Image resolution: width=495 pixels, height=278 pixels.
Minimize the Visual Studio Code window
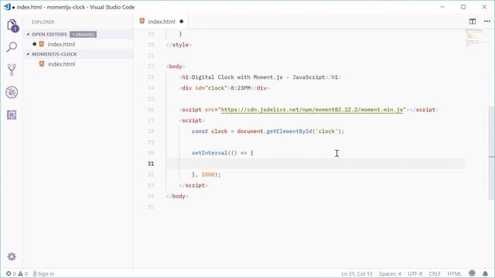point(442,7)
